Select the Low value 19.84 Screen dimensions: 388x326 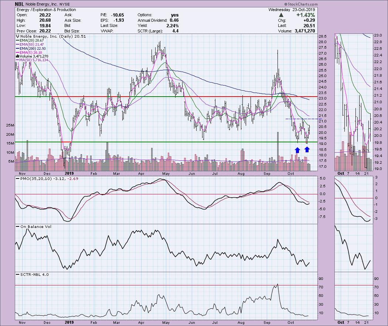(45, 26)
